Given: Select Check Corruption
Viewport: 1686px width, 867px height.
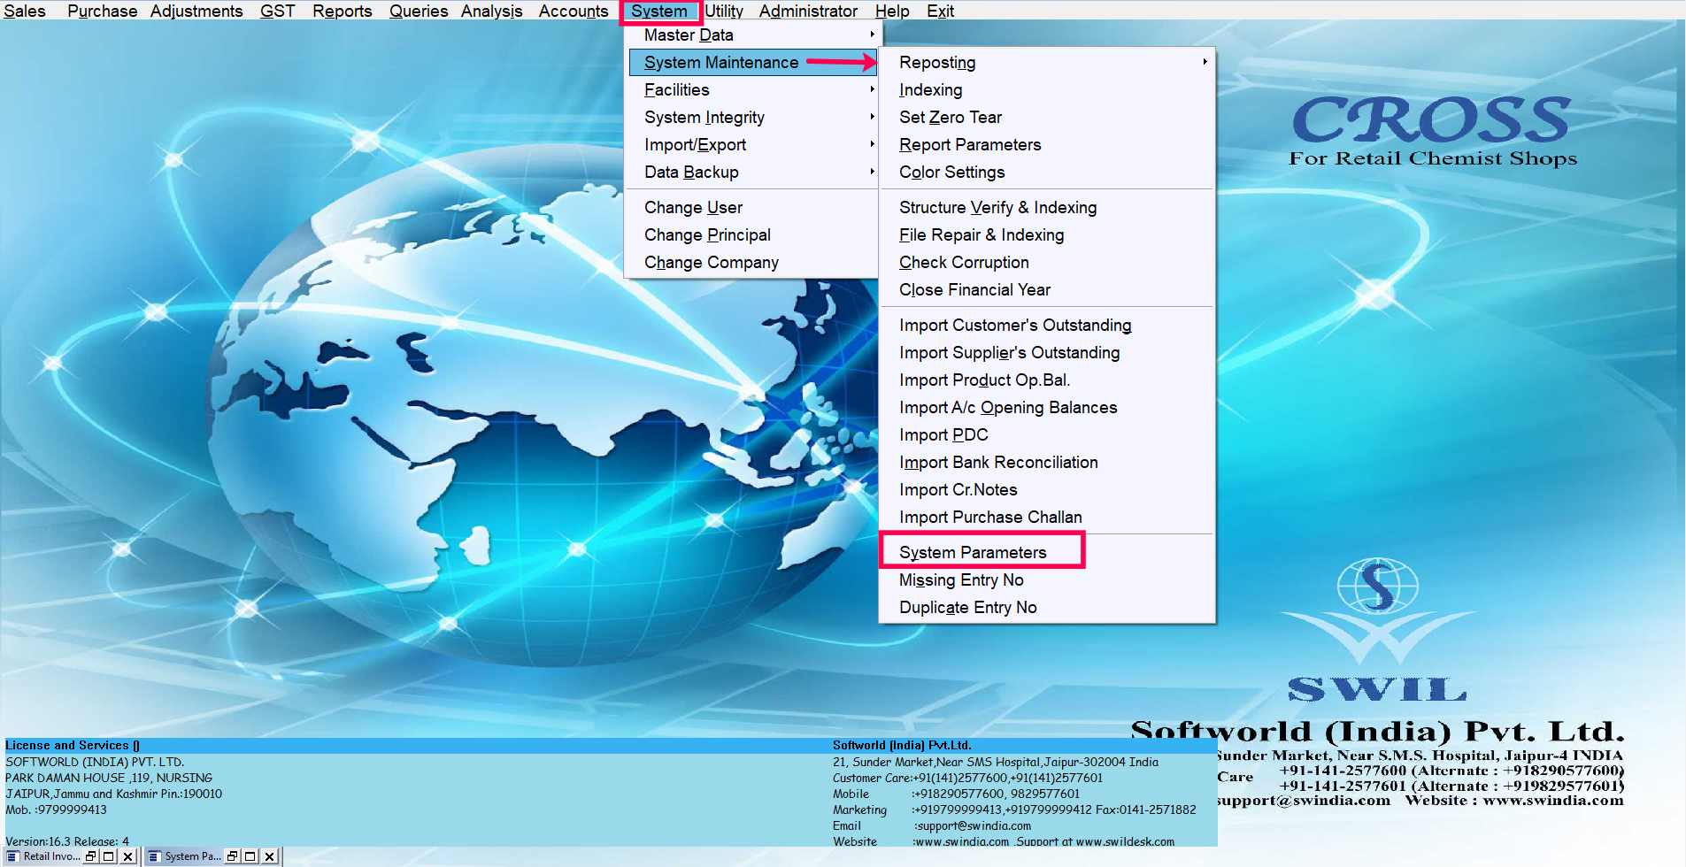Looking at the screenshot, I should (x=1046, y=262).
